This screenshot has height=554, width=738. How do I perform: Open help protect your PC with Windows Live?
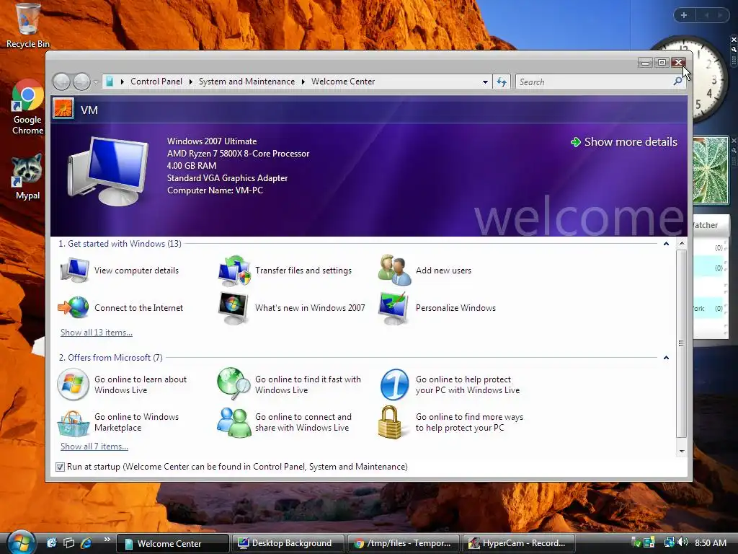pos(450,384)
